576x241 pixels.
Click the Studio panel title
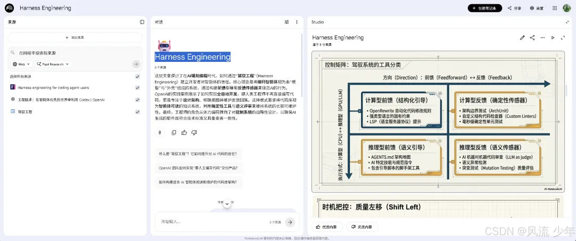318,22
